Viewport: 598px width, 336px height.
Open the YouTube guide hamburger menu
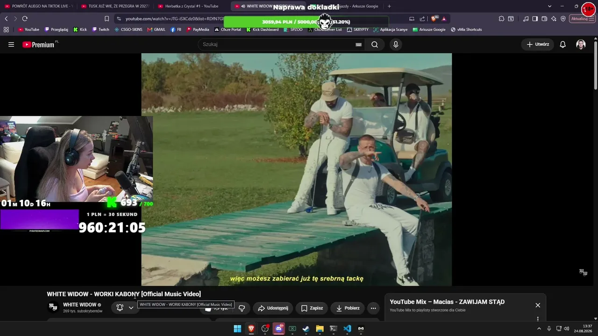[11, 44]
